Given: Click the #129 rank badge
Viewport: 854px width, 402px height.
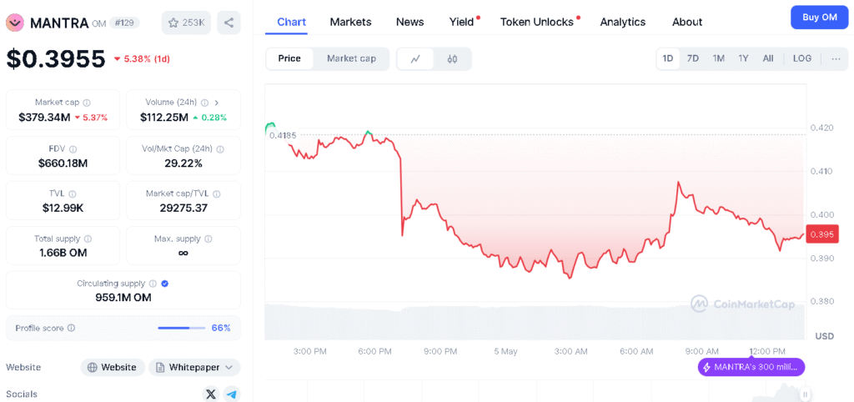Looking at the screenshot, I should point(125,23).
